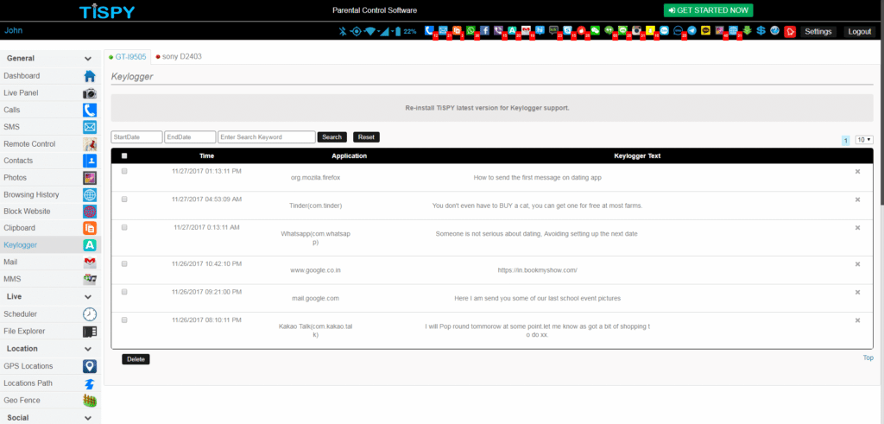Open the 10 rows-per-page dropdown

(x=863, y=140)
